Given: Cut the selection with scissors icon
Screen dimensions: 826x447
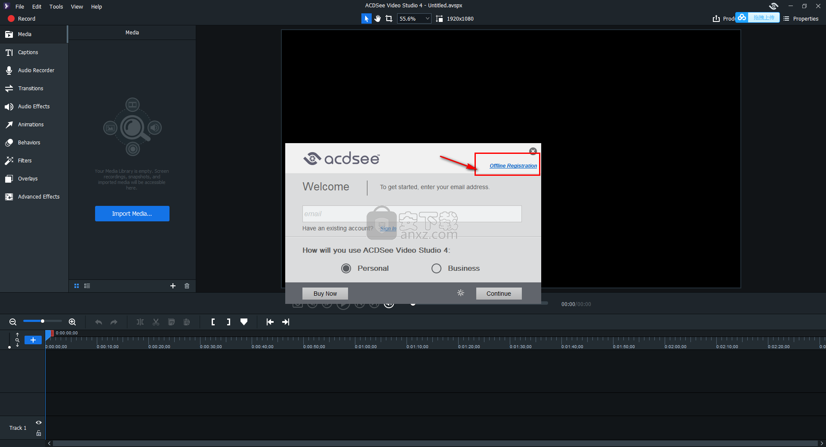Looking at the screenshot, I should (156, 322).
